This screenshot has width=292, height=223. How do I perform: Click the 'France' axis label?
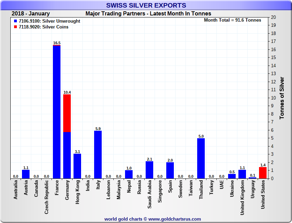(x=57, y=187)
